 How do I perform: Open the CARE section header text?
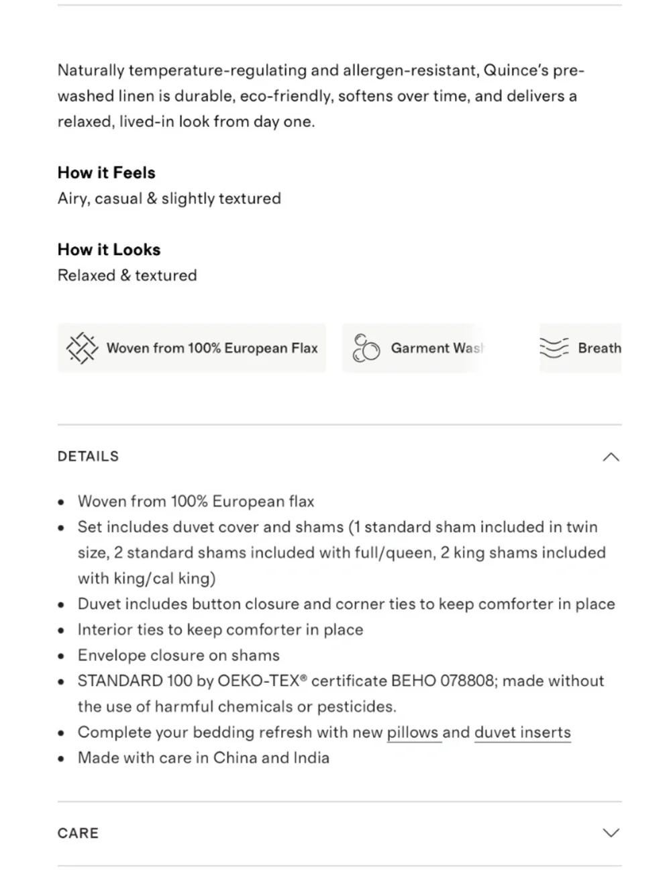[x=78, y=833]
